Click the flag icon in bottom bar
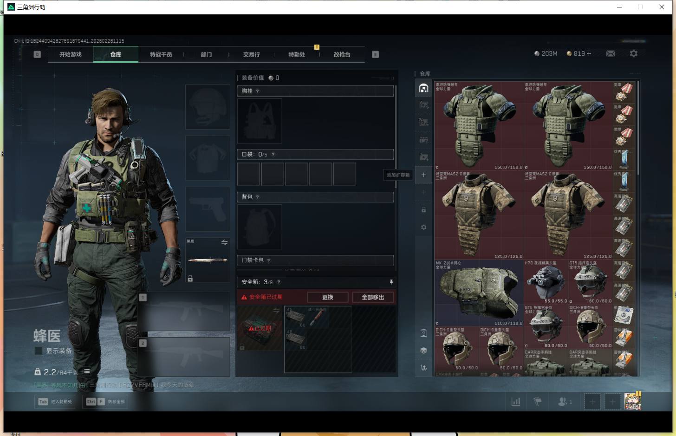 coord(538,402)
